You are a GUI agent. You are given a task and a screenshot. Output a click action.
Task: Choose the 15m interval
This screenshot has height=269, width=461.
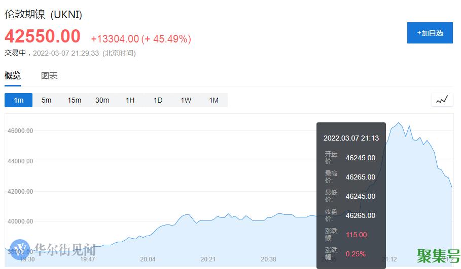coord(74,100)
